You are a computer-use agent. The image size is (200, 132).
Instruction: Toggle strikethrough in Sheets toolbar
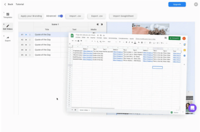(132, 42)
